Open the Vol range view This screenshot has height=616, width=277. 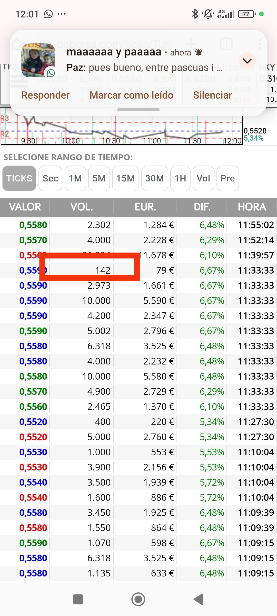point(203,178)
